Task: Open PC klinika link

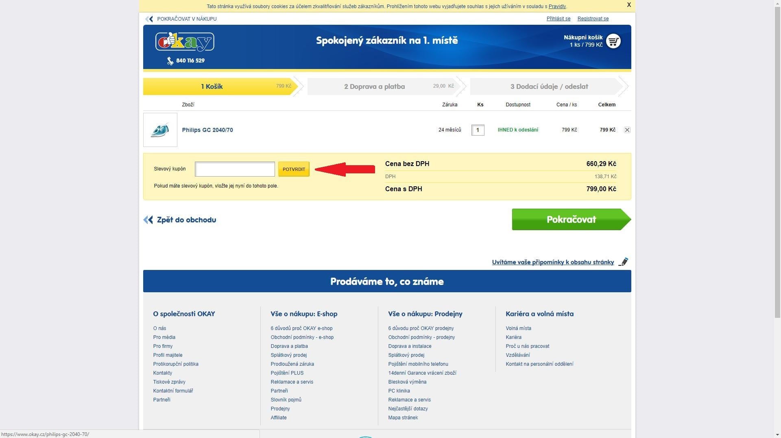Action: 399,391
